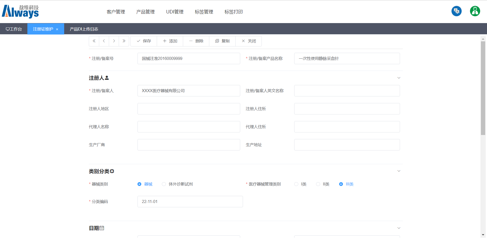Open the 标签打印 menu
Screen dimensions: 487x239
tap(234, 12)
